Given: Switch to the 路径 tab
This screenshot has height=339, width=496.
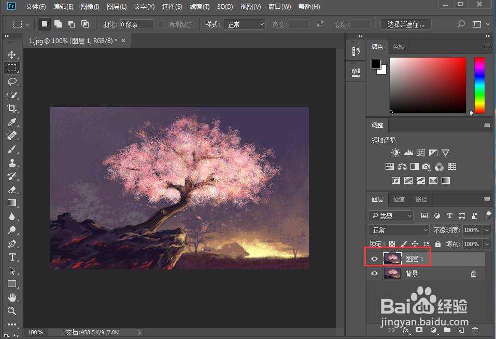Looking at the screenshot, I should [421, 199].
